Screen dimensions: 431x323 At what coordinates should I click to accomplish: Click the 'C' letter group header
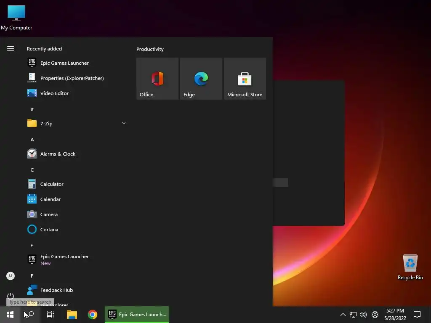[32, 170]
